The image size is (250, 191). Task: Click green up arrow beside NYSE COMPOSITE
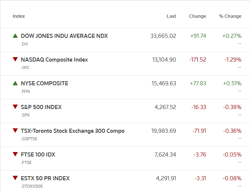click(15, 83)
